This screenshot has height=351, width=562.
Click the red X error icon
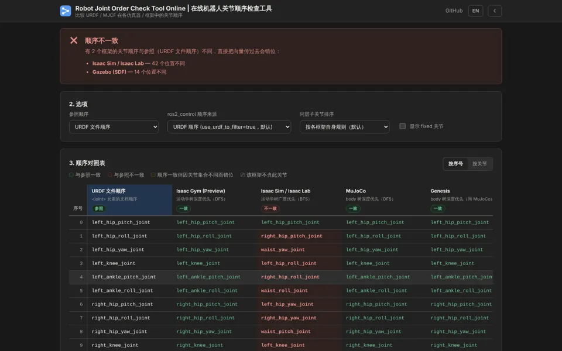74,40
